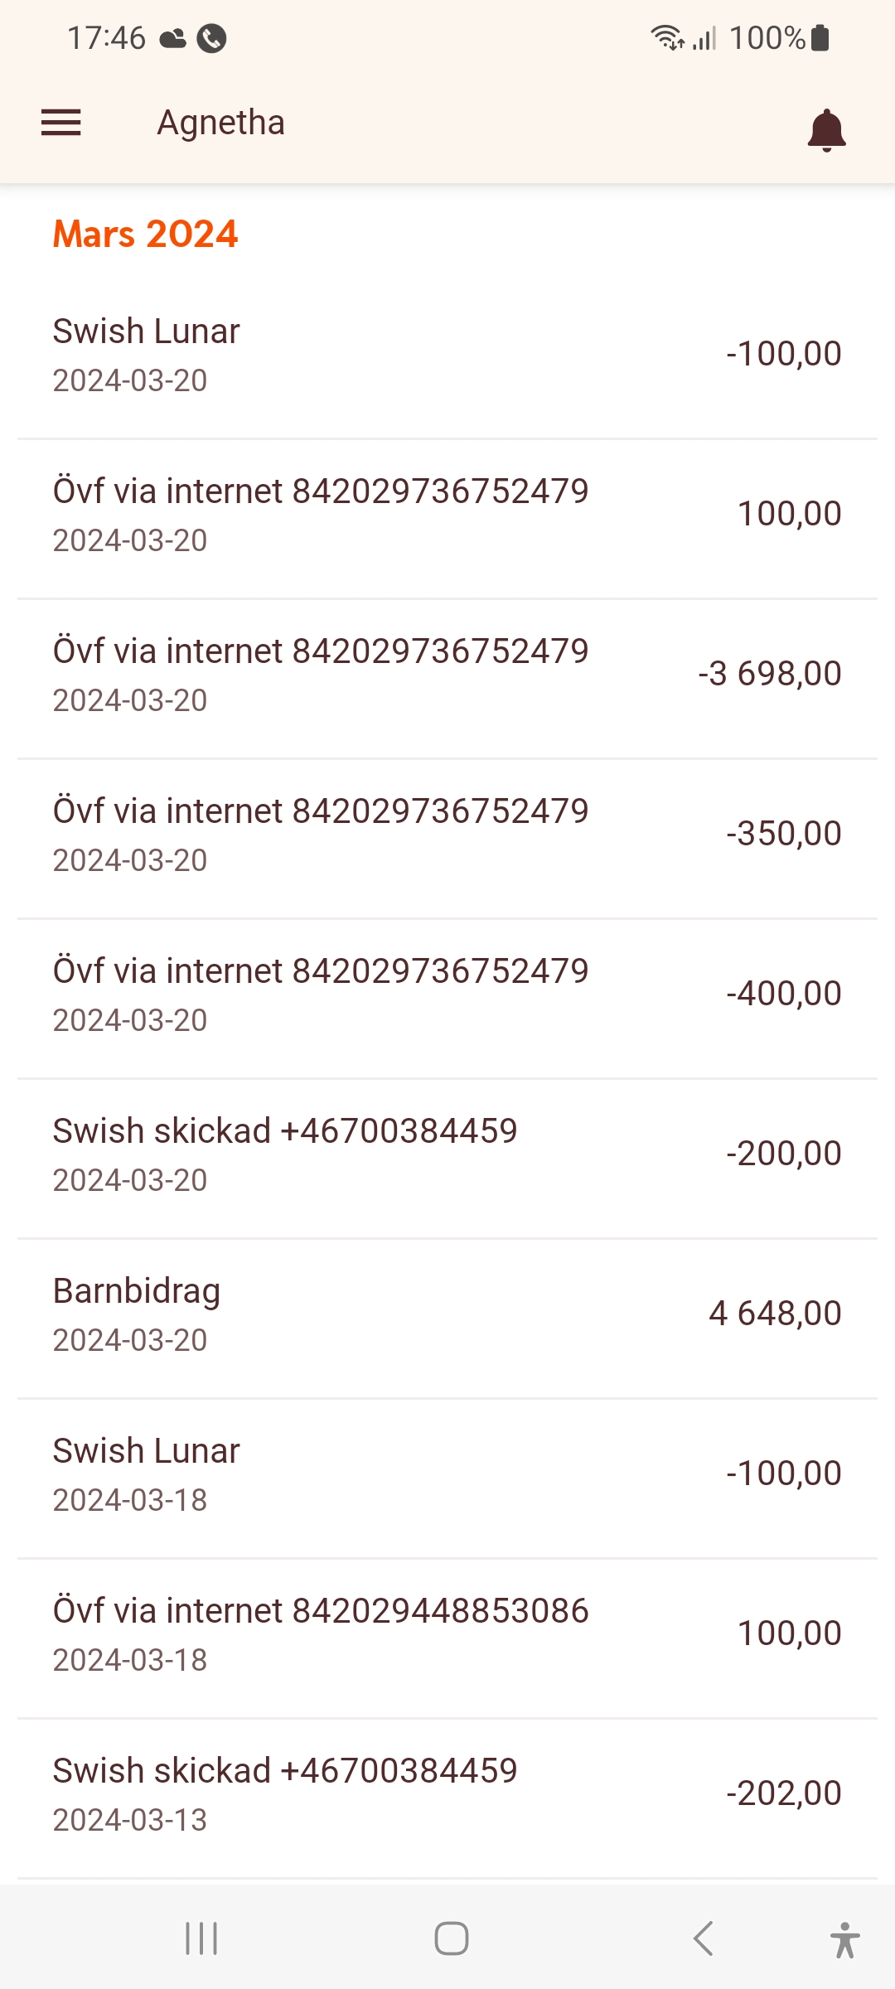Open the 842029448853086 transfer of 100,00
This screenshot has height=1989, width=895.
447,1634
